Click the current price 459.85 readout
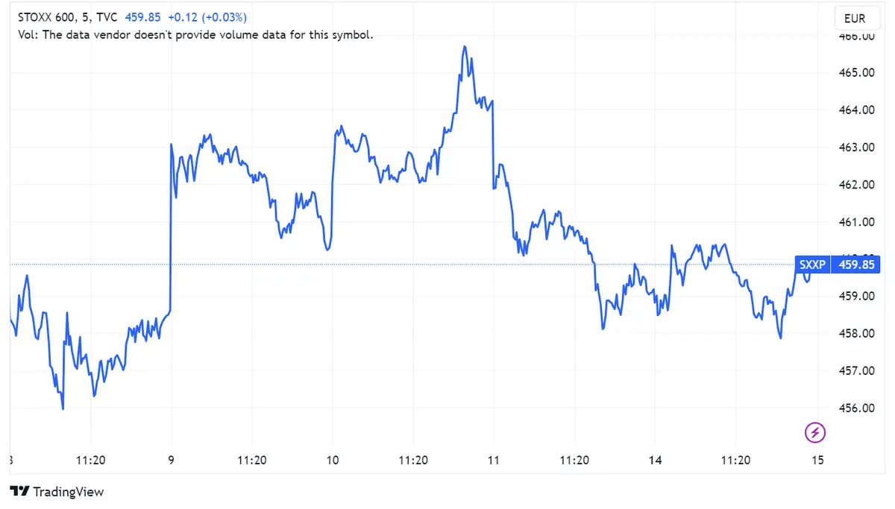 pos(142,16)
